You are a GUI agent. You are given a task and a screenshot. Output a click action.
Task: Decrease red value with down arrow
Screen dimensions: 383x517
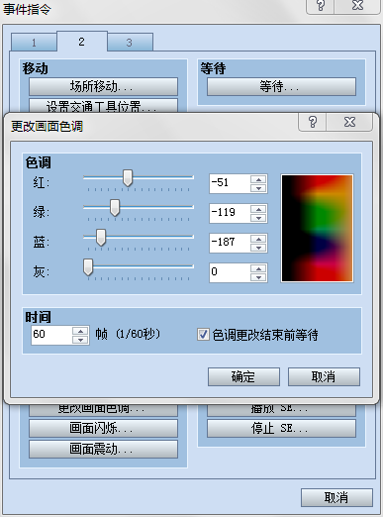pyautogui.click(x=258, y=188)
